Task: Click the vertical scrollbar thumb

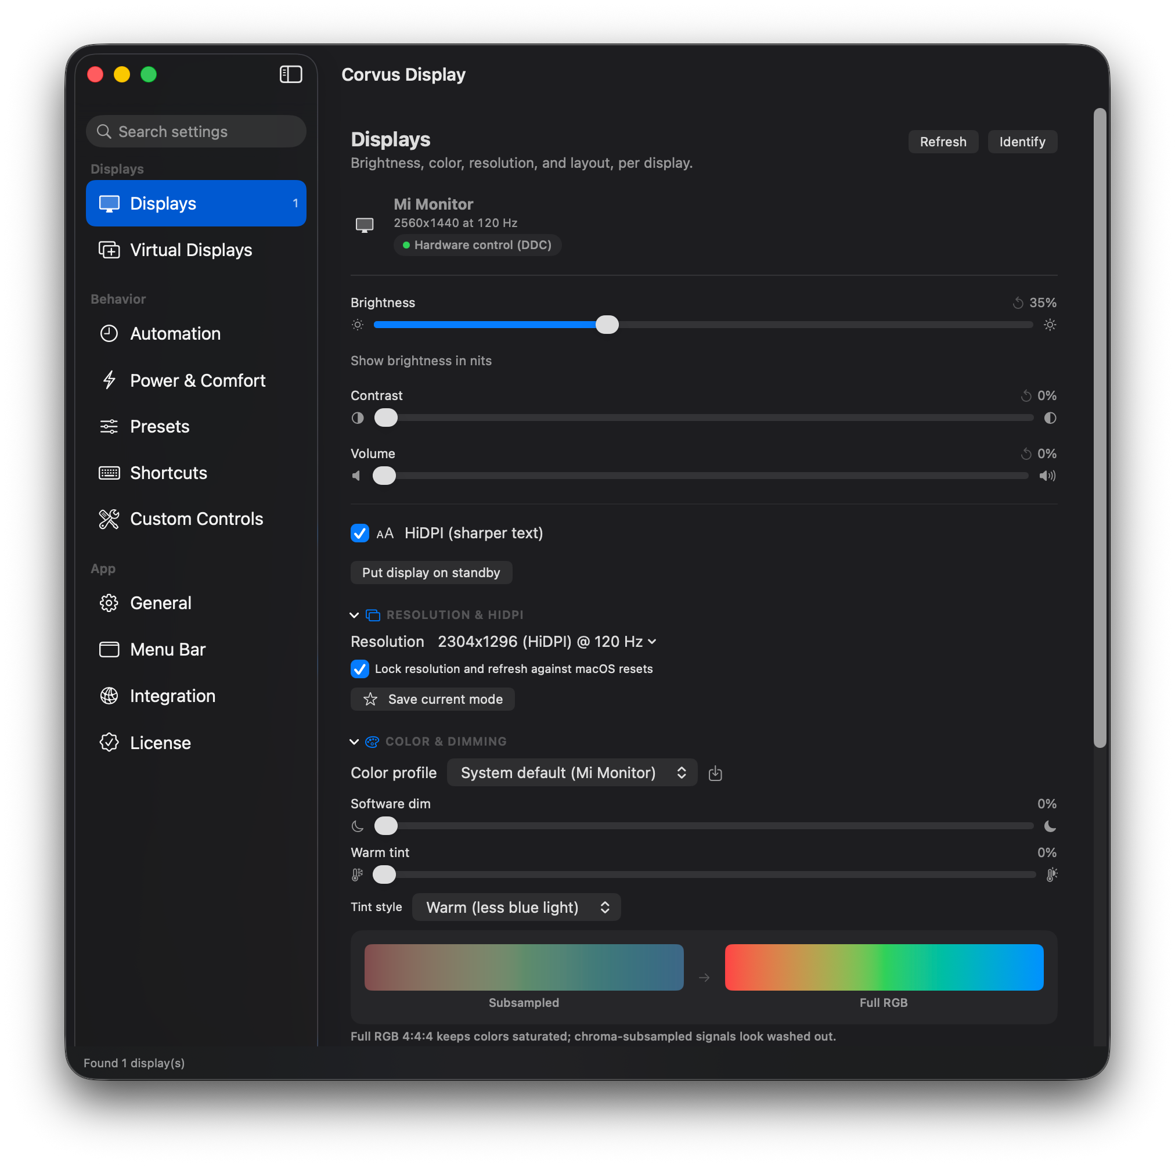Action: click(x=1100, y=427)
